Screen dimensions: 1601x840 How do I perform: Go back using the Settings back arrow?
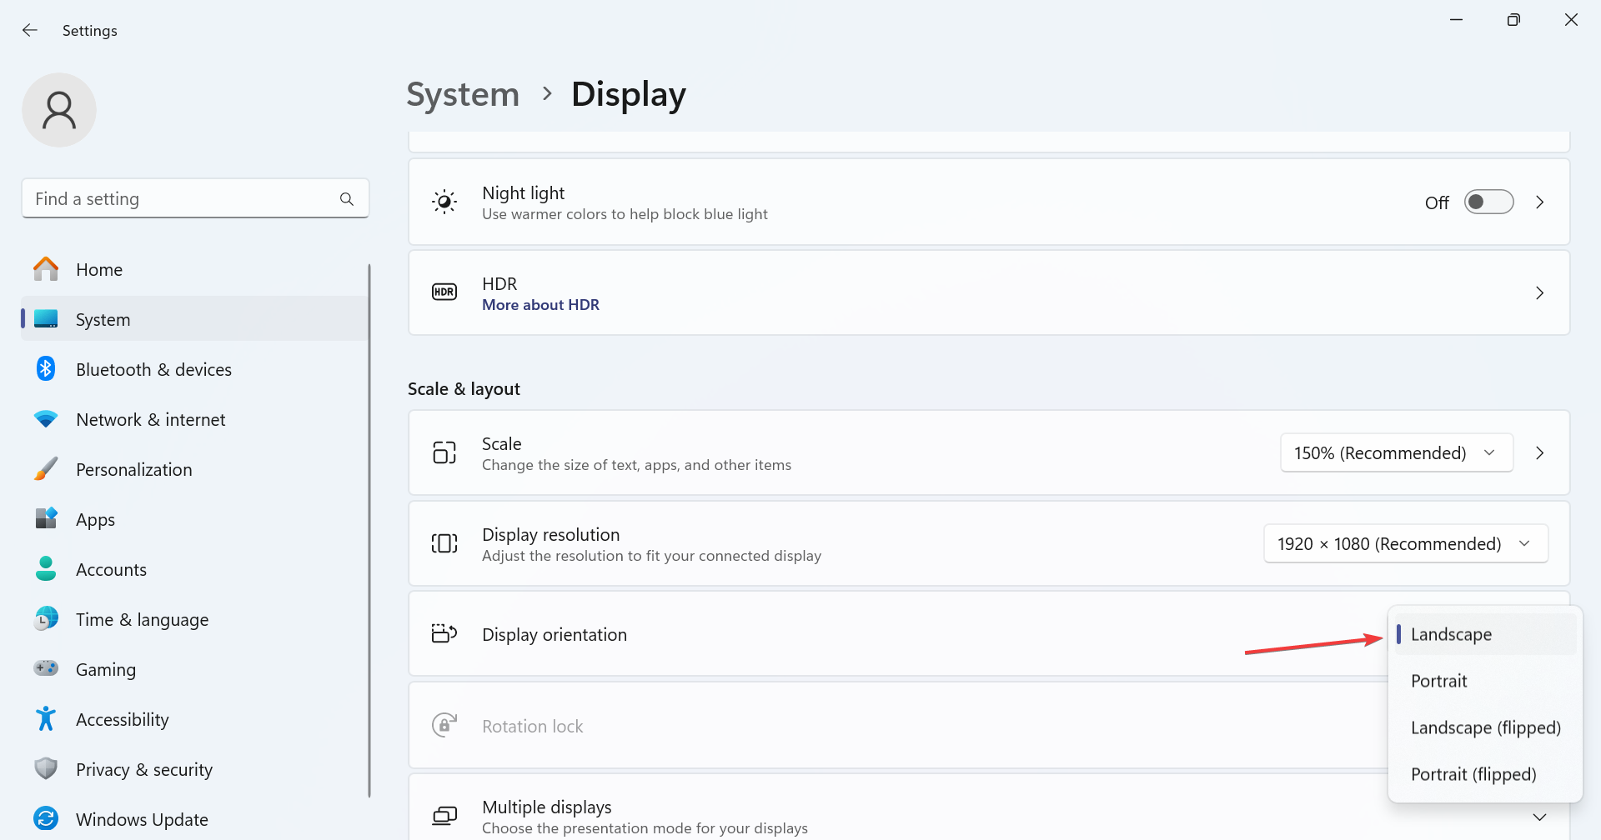[x=30, y=30]
